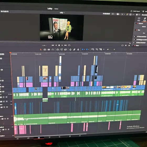Image resolution: width=147 pixels, height=147 pixels.
Task: Add a blue flag to the clip
Action: coord(83,49)
